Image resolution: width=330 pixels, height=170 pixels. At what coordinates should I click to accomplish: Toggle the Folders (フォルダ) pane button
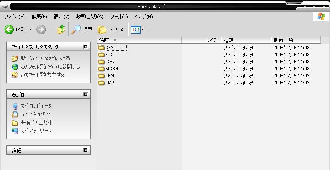pyautogui.click(x=111, y=30)
